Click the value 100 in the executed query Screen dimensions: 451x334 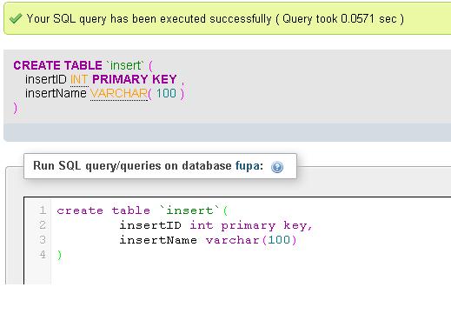tap(166, 93)
